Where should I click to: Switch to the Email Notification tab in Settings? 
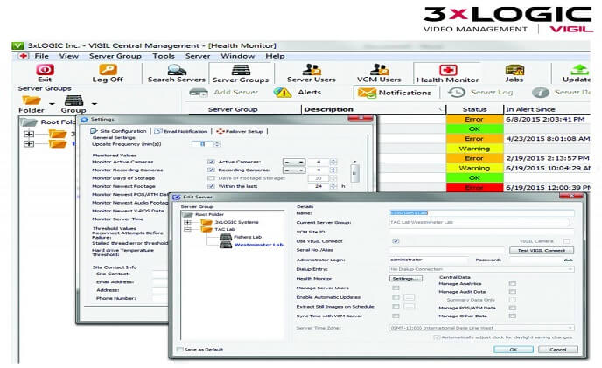point(181,131)
